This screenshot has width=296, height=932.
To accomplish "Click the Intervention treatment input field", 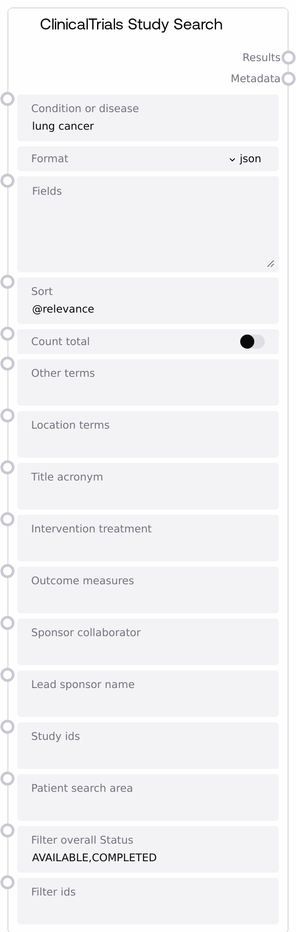I will pyautogui.click(x=148, y=545).
